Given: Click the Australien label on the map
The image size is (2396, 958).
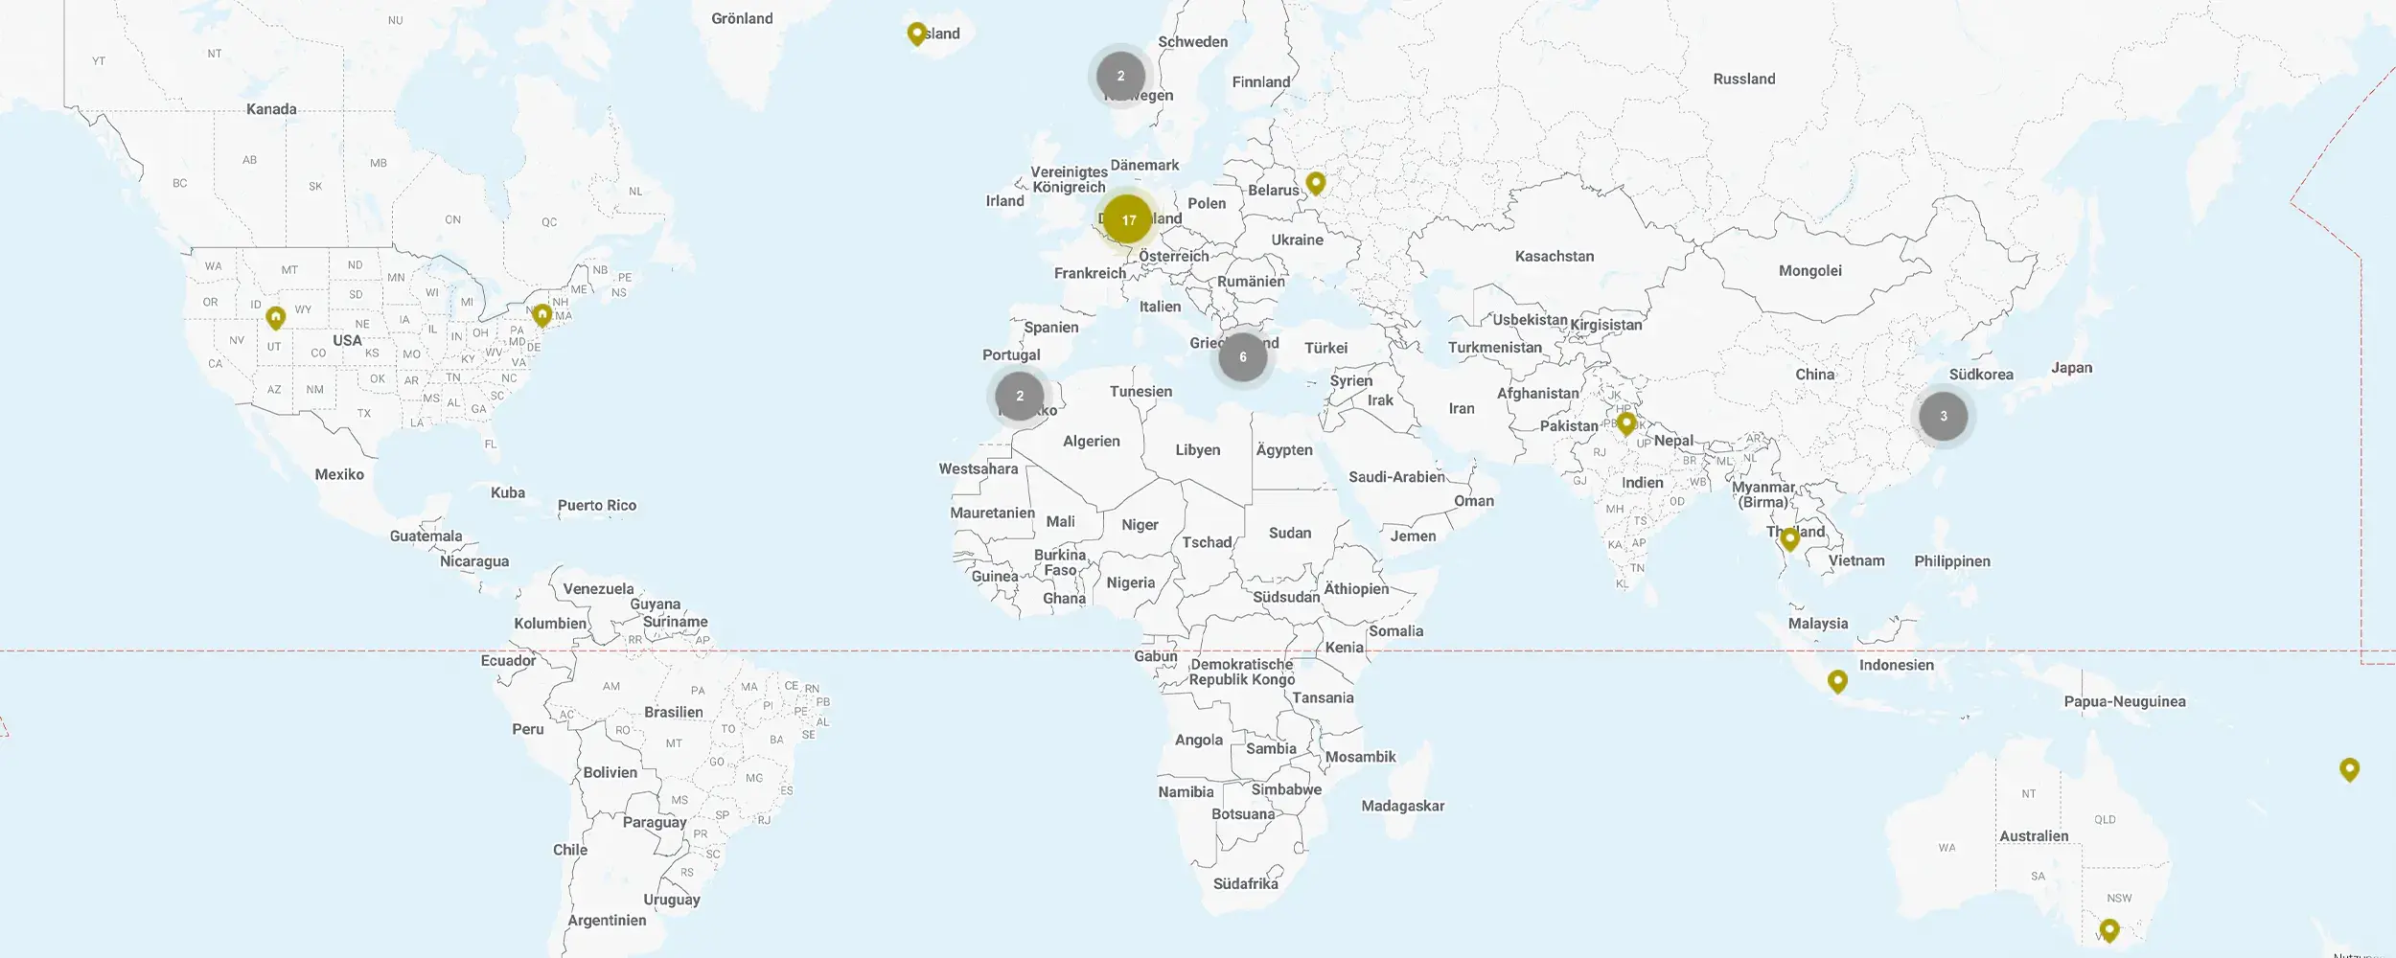Looking at the screenshot, I should point(2034,836).
